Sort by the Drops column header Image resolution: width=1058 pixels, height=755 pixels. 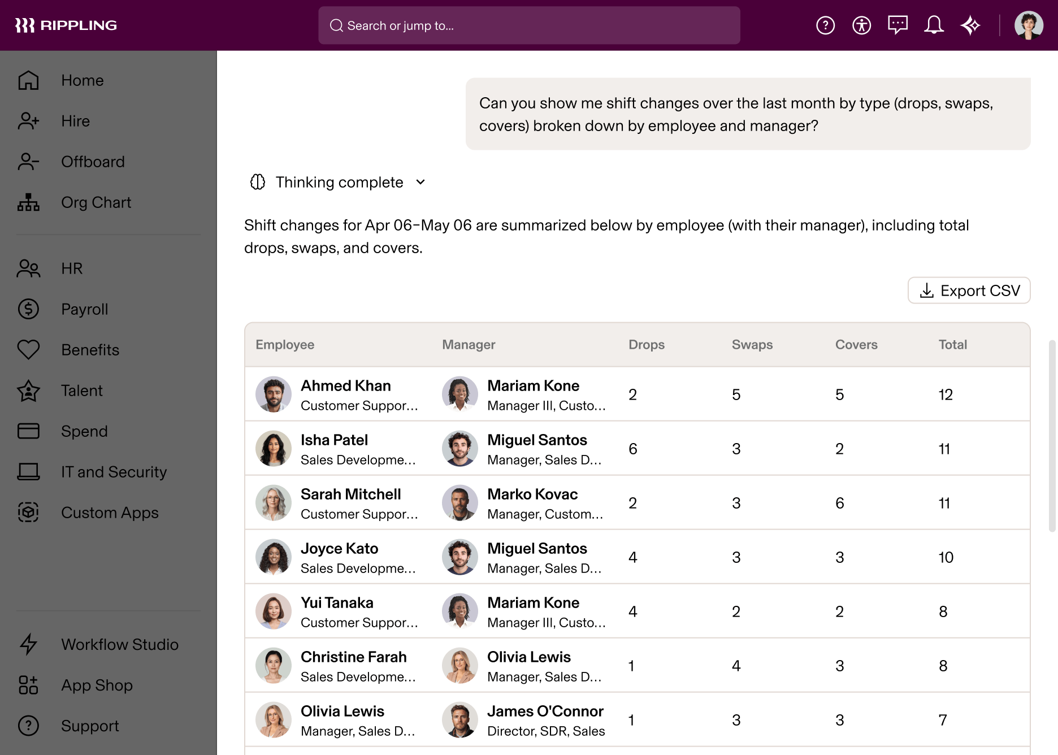pos(647,345)
